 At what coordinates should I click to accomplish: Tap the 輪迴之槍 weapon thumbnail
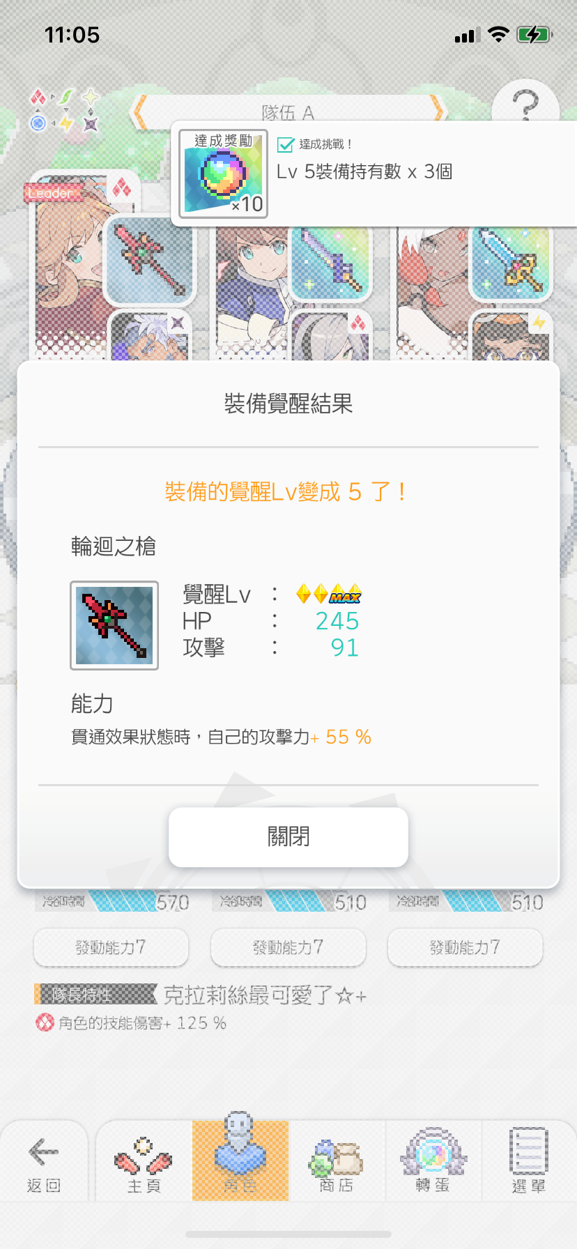[114, 625]
